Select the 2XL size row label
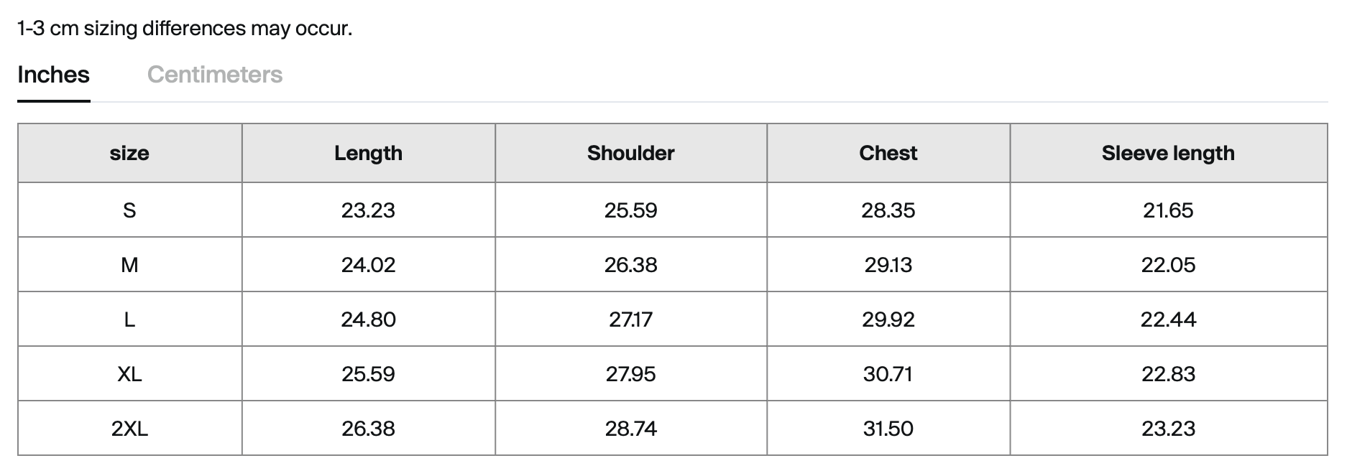 (129, 429)
